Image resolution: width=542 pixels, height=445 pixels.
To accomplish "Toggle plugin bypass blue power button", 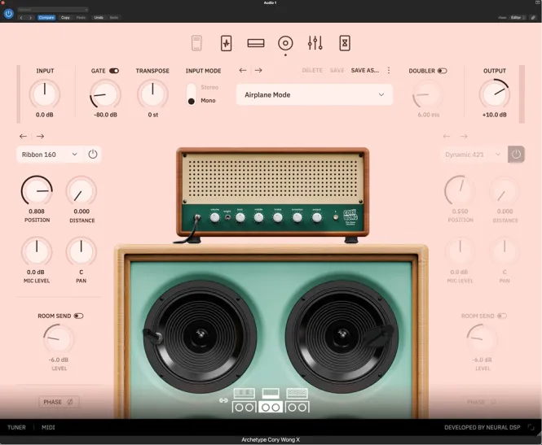I will [x=9, y=14].
